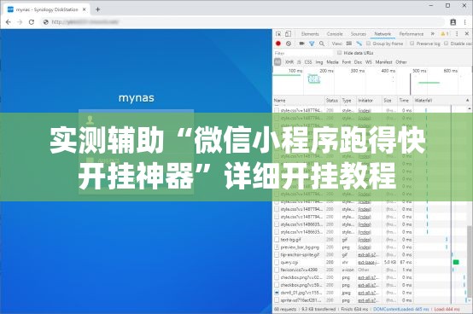This screenshot has width=473, height=314.
Task: Show more DevTools tabs with the chevron
Action: tap(433, 34)
